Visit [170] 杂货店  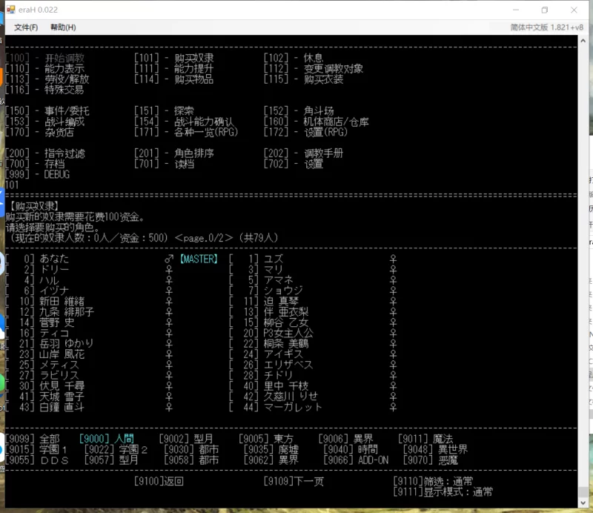tap(40, 132)
